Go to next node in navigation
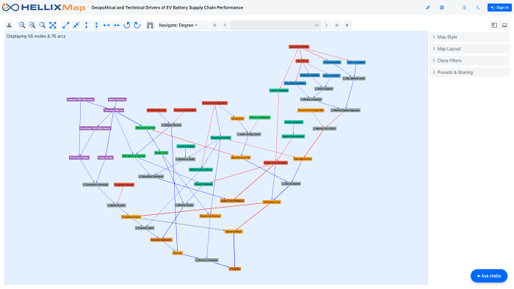Image resolution: width=514 pixels, height=289 pixels. (x=327, y=25)
